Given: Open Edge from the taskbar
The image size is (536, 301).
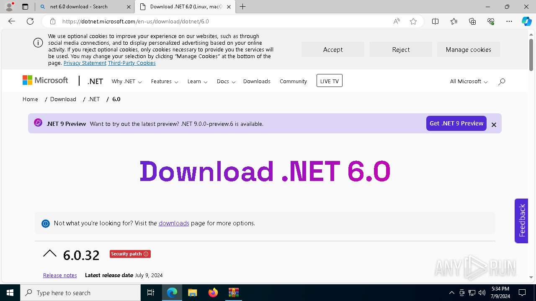Looking at the screenshot, I should pos(172,293).
